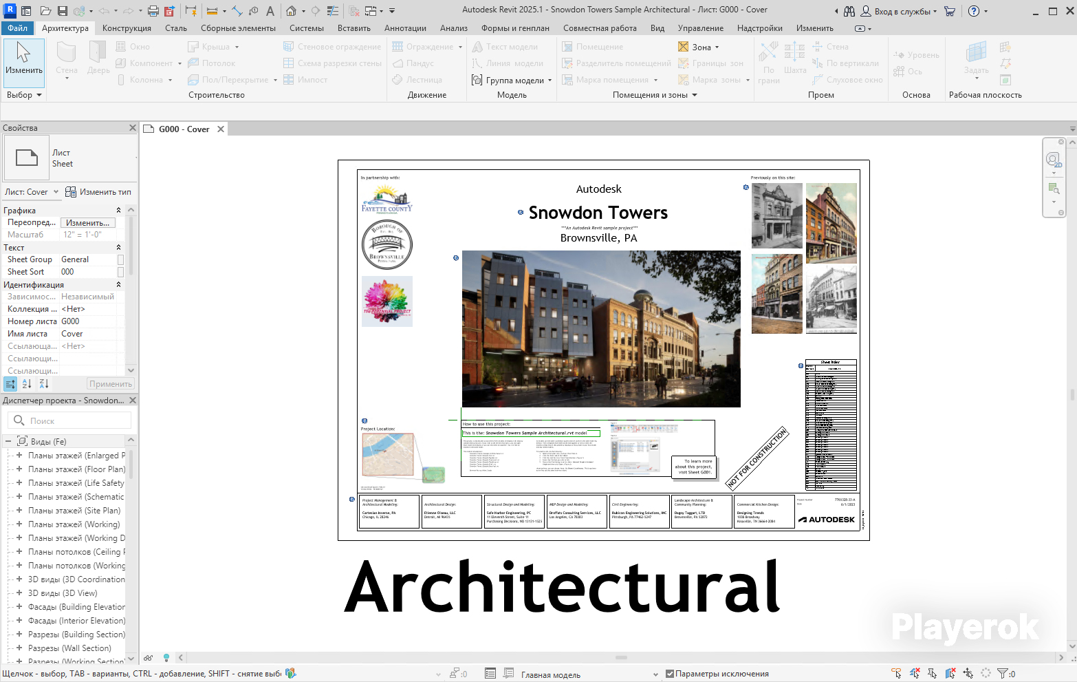Viewport: 1077px width, 682px height.
Task: Open the Вход в службы sign-in dropdown
Action: (900, 11)
